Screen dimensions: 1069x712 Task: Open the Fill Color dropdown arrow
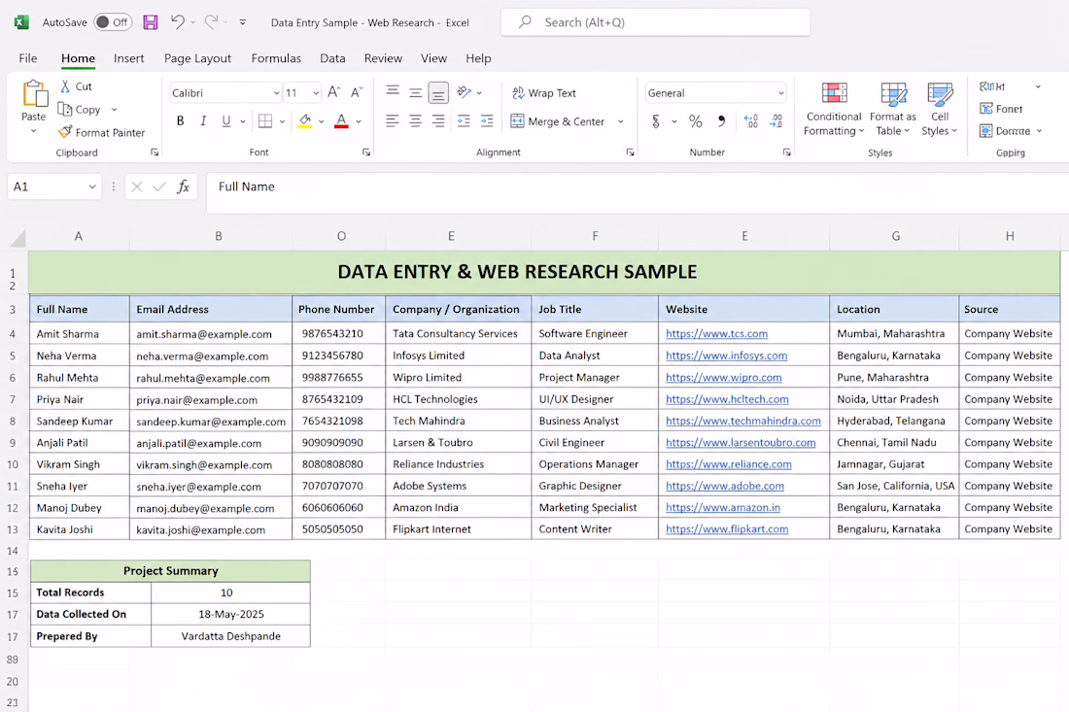321,122
